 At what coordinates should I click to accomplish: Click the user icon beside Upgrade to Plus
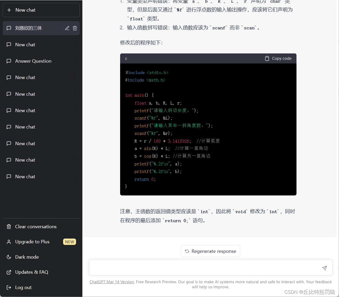(x=9, y=242)
